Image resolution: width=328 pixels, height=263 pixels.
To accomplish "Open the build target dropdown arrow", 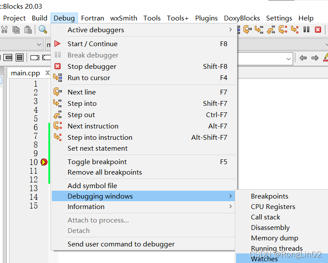I will tap(39, 44).
